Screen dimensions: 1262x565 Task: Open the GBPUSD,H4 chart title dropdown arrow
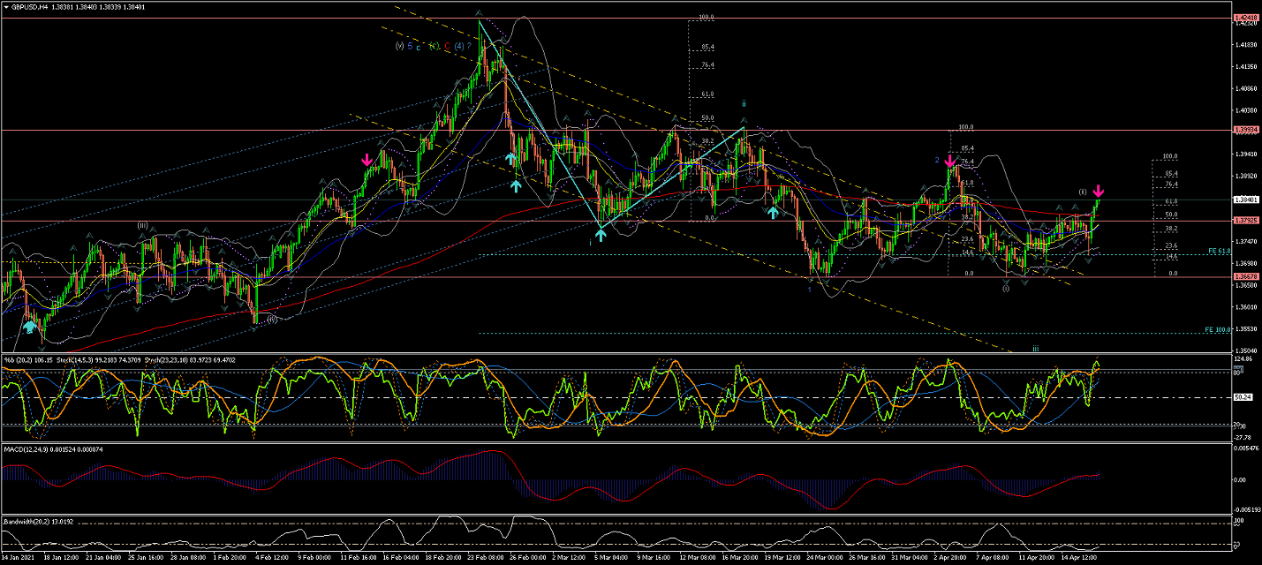[x=5, y=6]
